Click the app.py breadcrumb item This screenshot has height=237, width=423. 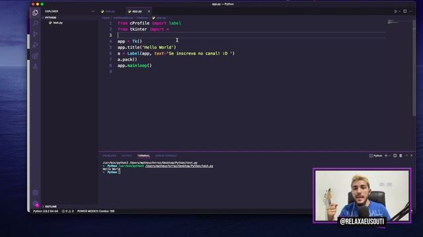161,18
